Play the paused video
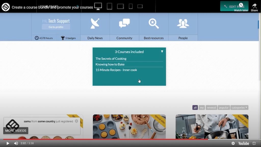The height and width of the screenshot is (147, 261). [x=8, y=143]
